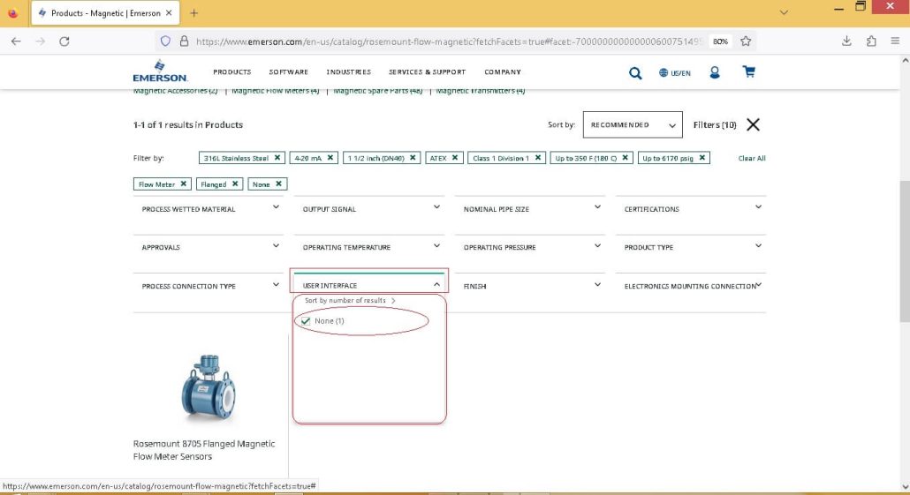Click the Rosemount 8705 product image
The height and width of the screenshot is (495, 910).
coord(209,387)
